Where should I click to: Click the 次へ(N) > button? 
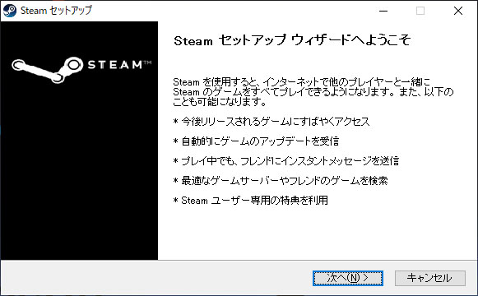[x=348, y=278]
